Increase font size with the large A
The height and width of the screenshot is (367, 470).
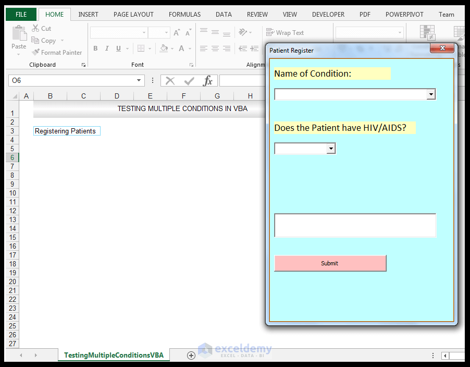(177, 32)
